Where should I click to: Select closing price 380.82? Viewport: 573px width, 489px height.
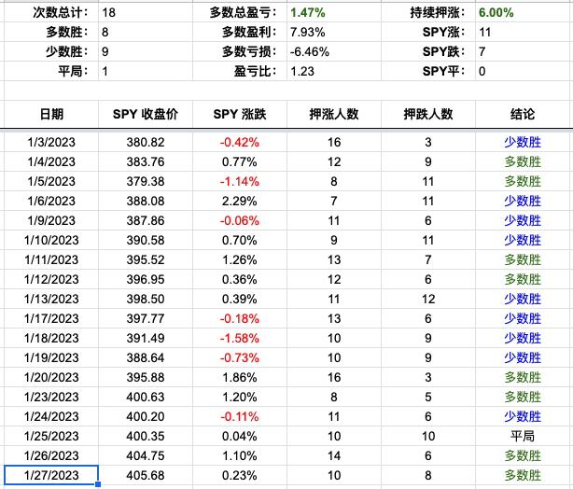click(x=146, y=142)
